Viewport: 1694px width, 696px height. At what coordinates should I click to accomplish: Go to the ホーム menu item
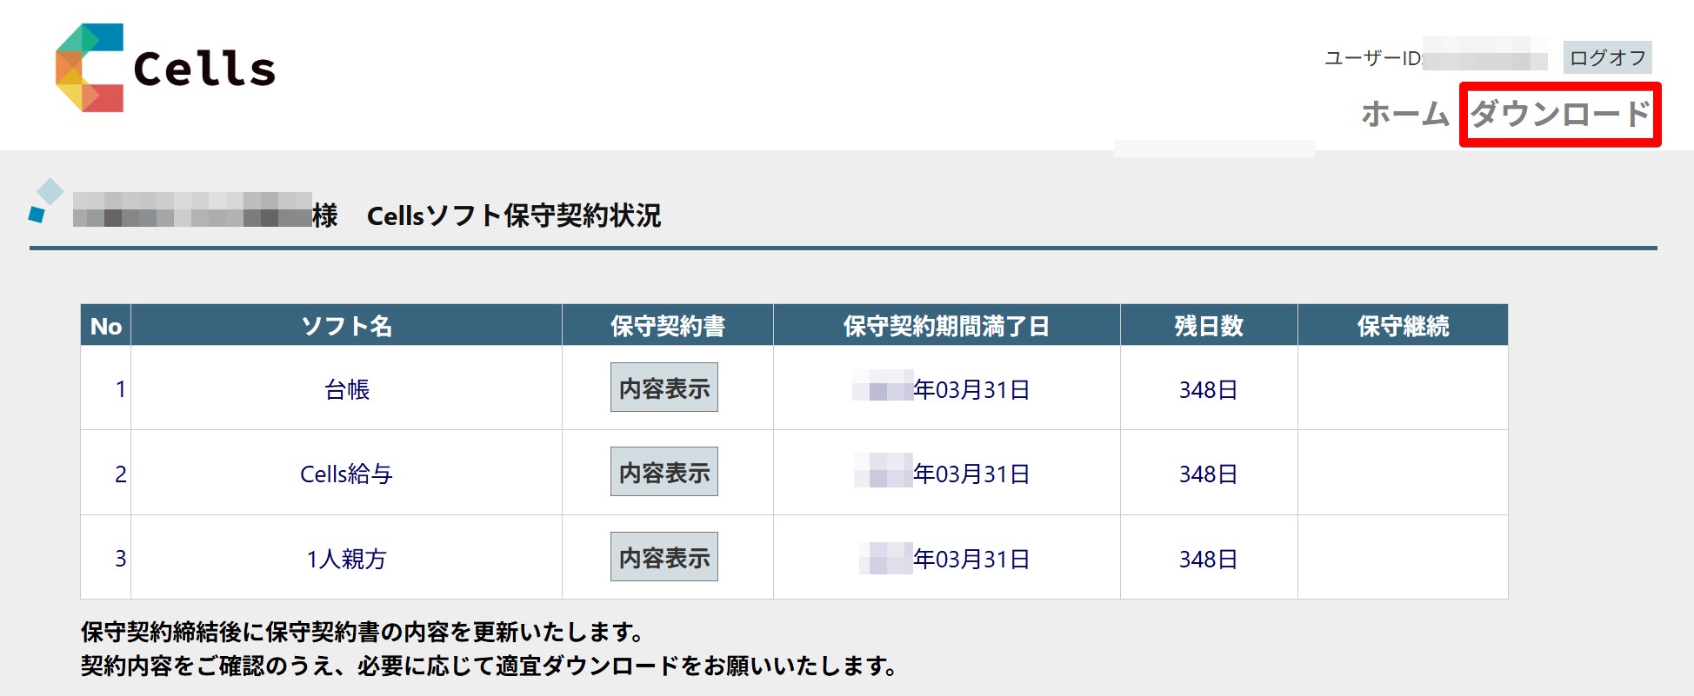point(1405,114)
